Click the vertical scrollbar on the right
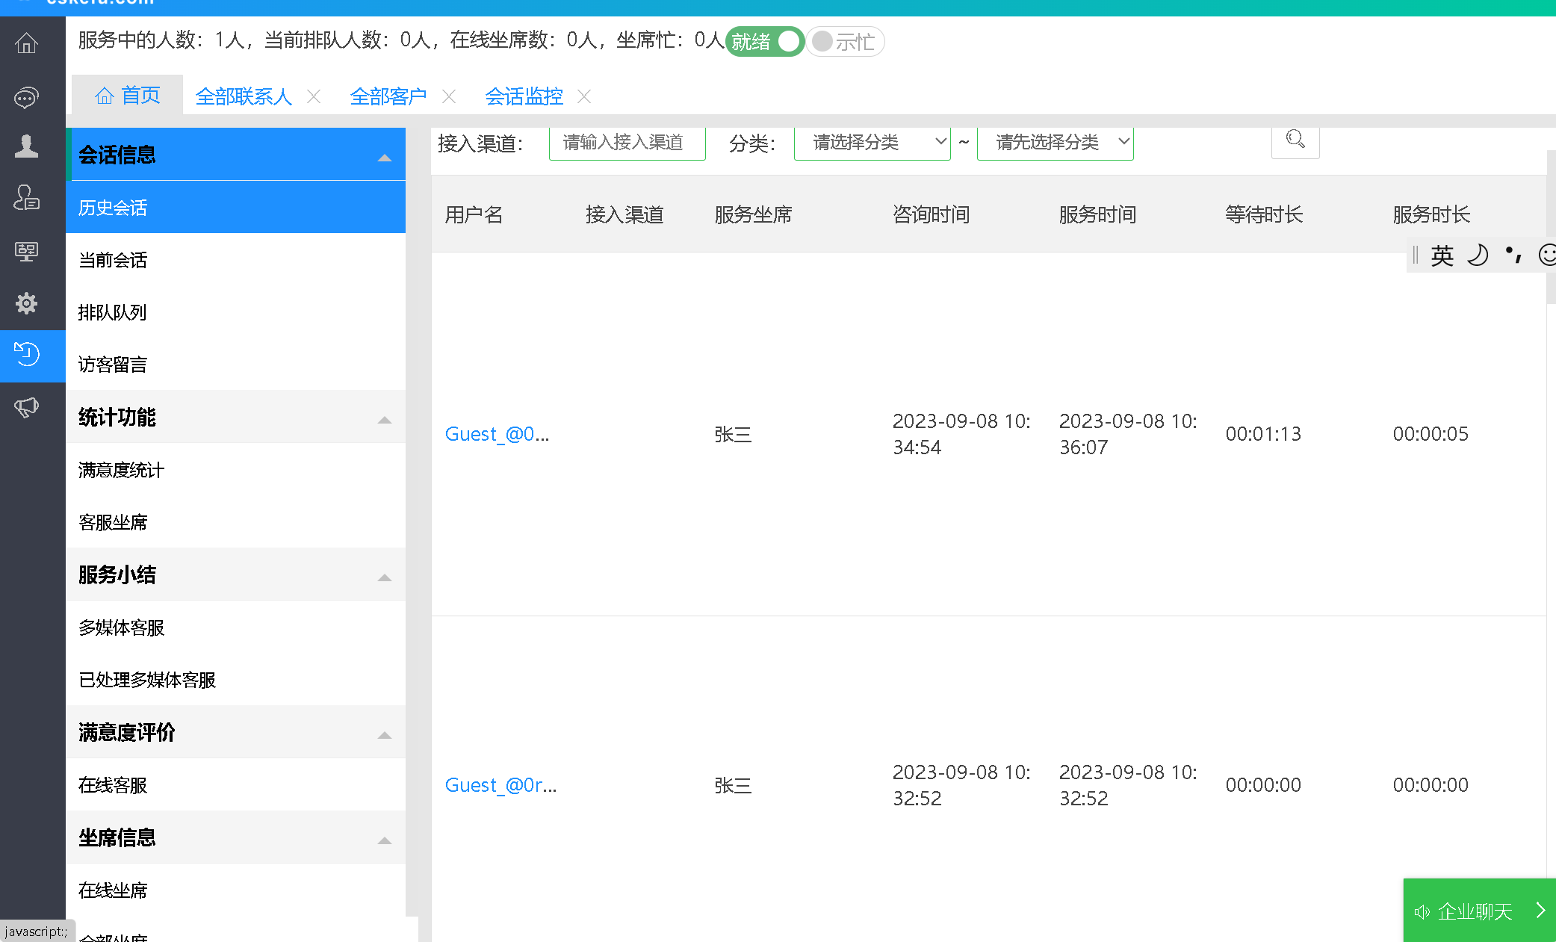This screenshot has height=942, width=1556. [x=1551, y=226]
